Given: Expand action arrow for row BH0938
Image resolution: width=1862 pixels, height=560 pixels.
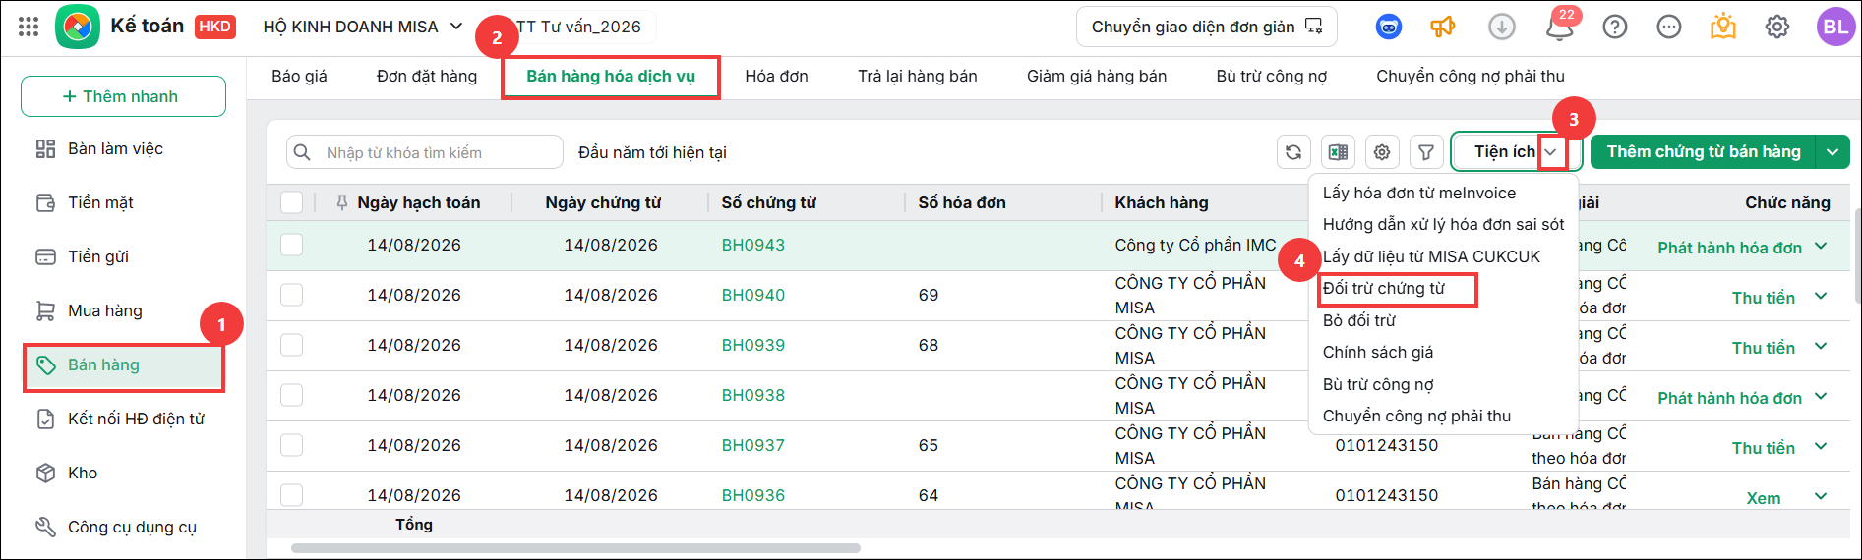Looking at the screenshot, I should tap(1821, 396).
